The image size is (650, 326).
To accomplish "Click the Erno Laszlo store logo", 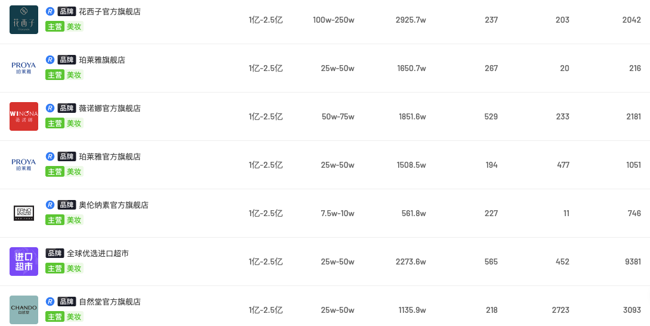I will pyautogui.click(x=24, y=213).
